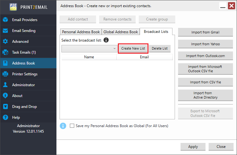Screen dimensions: 237x155
Task: Click Import from Yahoo
Action: click(206, 44)
